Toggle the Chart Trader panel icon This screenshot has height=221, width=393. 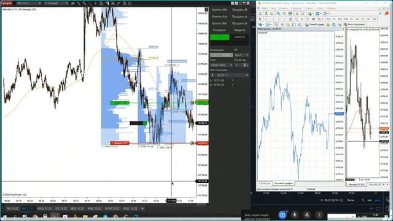pyautogui.click(x=107, y=3)
